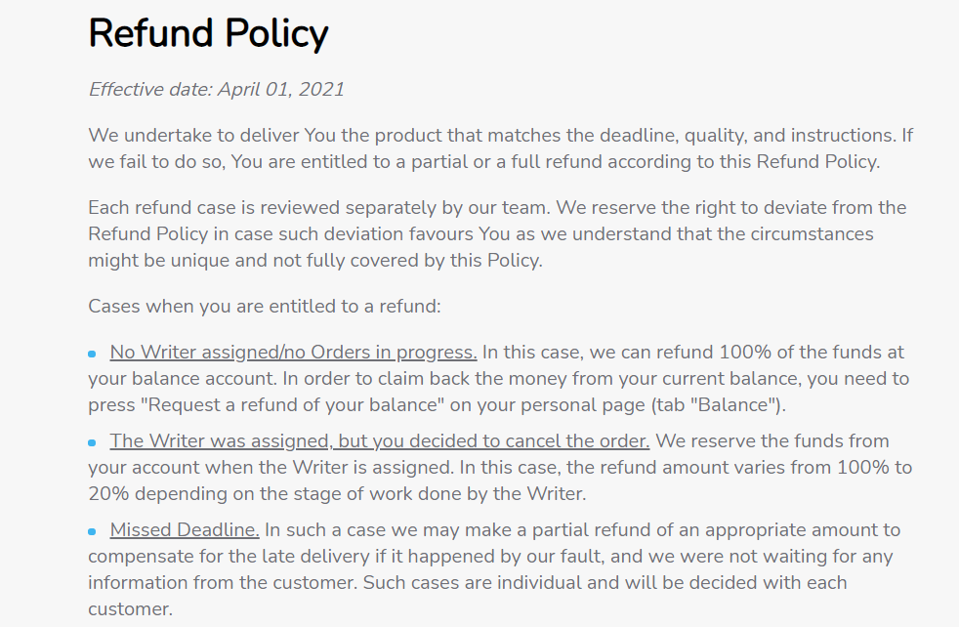Click the Refund Policy page heading

click(209, 33)
